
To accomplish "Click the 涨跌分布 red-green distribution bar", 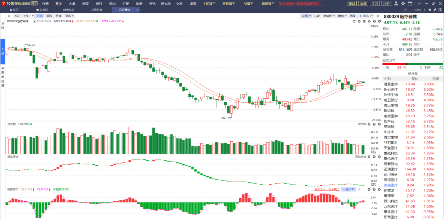I will coord(413,64).
